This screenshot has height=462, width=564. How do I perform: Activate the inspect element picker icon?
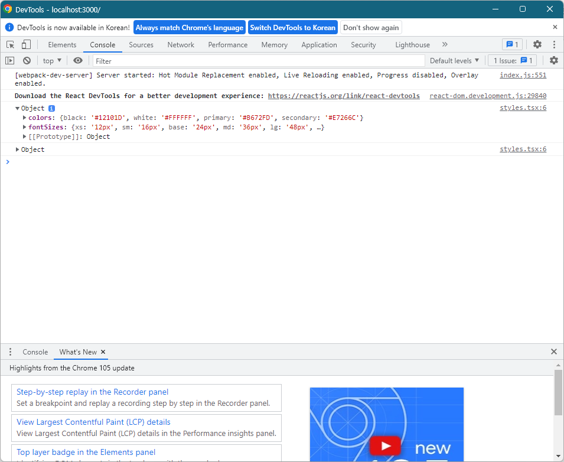(11, 45)
